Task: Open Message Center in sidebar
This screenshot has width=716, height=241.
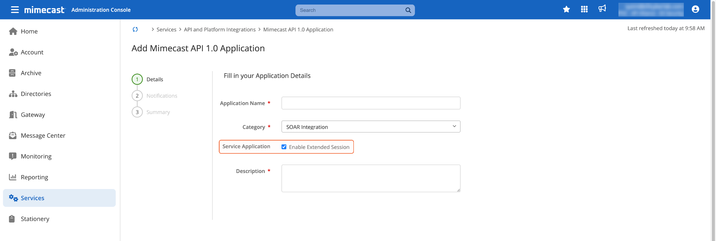Action: (x=43, y=136)
